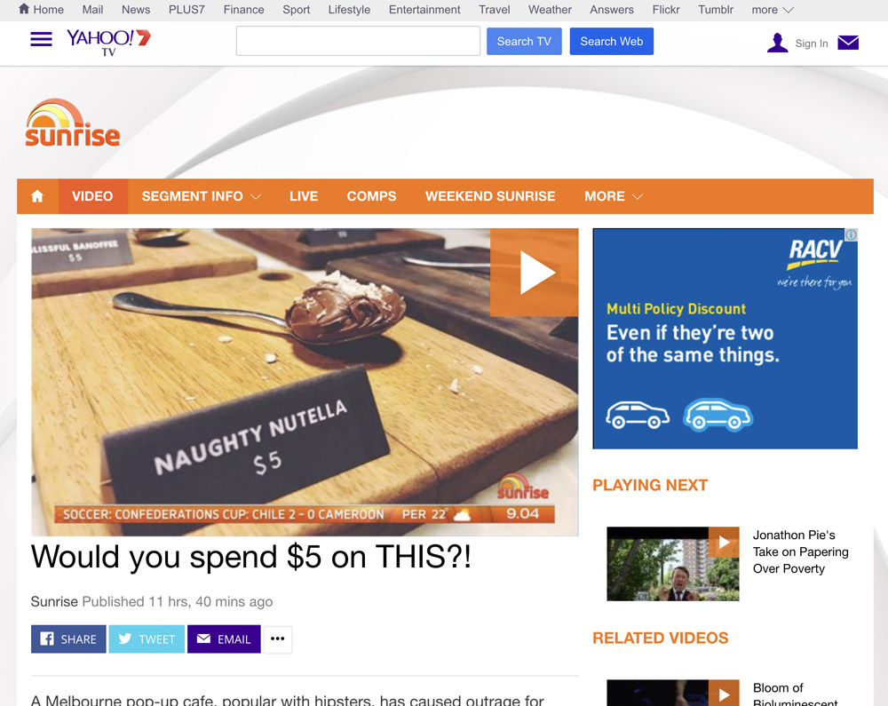Expand the top bar 'more' links
The height and width of the screenshot is (706, 888).
pos(773,10)
